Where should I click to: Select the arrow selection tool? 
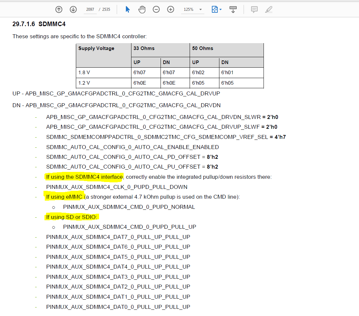point(128,9)
